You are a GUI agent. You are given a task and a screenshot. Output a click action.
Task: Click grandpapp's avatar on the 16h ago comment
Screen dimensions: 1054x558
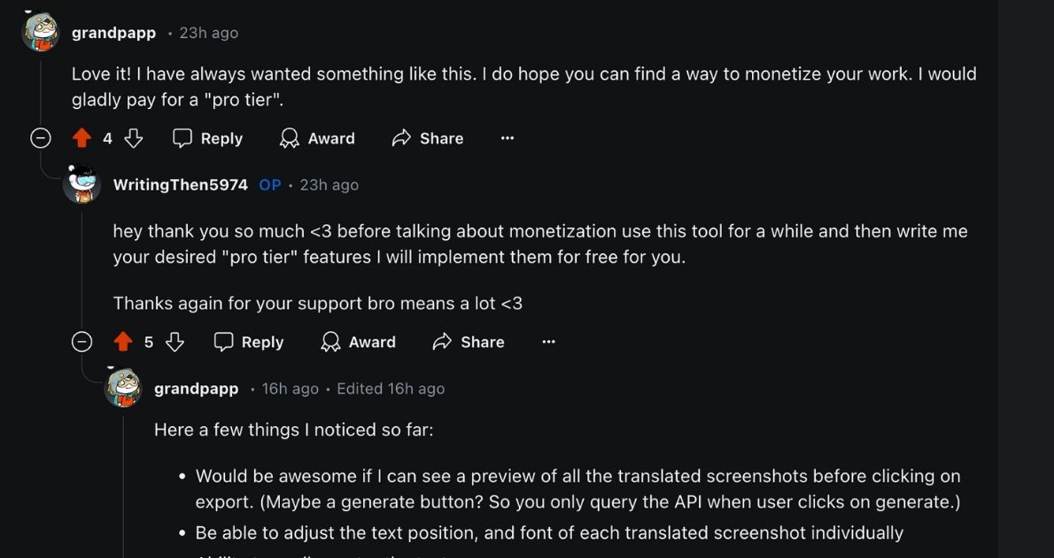point(124,390)
